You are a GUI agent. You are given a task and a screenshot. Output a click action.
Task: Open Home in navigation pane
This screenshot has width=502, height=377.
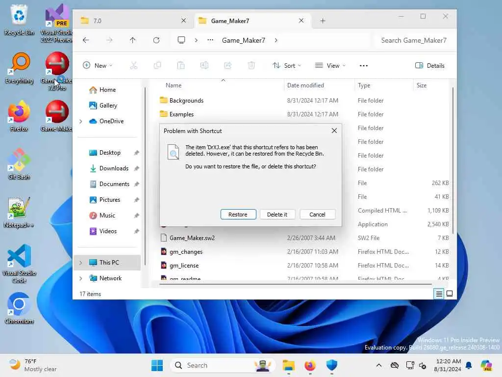[107, 90]
